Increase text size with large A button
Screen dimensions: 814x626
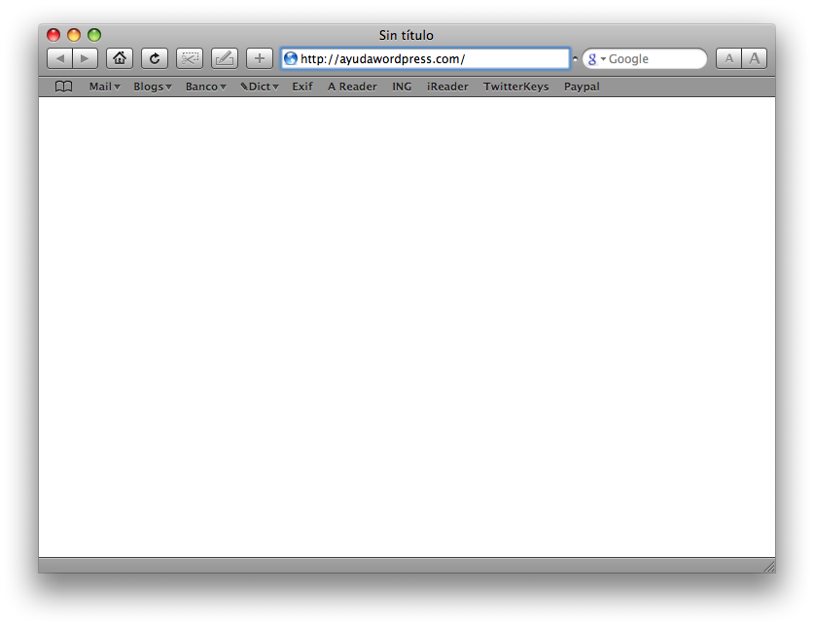coord(755,58)
